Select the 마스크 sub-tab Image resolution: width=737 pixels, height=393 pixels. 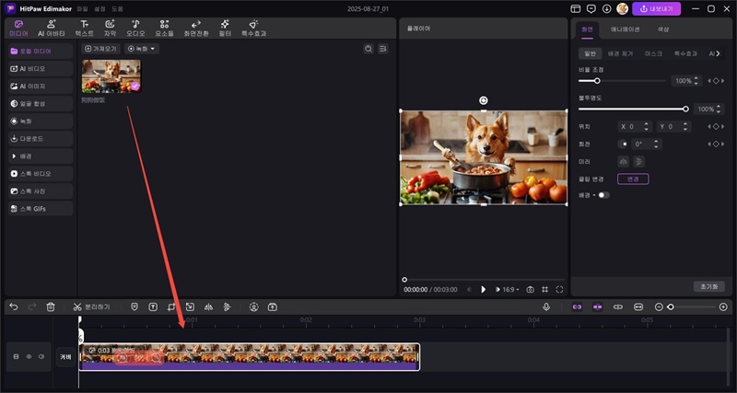653,53
